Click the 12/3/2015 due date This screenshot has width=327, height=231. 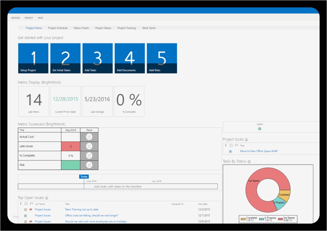[x=204, y=210]
